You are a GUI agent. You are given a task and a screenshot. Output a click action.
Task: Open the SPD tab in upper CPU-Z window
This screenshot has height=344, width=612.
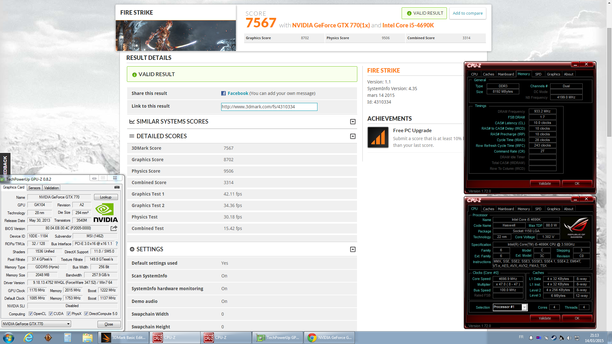538,74
